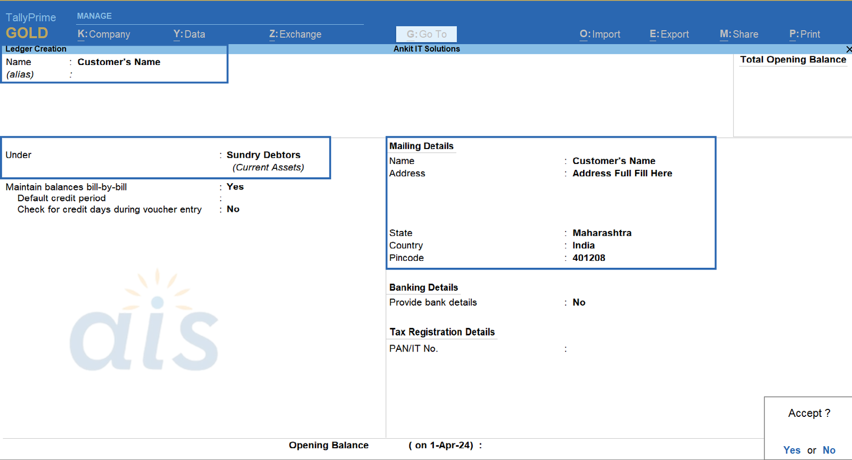The width and height of the screenshot is (852, 460).
Task: Select the State field Maharashtra
Action: point(602,233)
